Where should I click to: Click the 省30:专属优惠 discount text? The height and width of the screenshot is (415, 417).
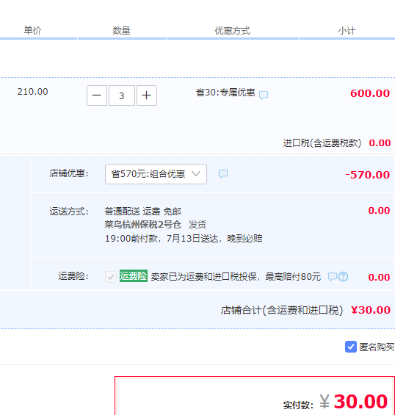(x=225, y=93)
